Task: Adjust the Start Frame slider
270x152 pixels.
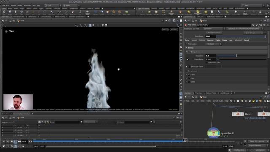Action: [x=241, y=37]
